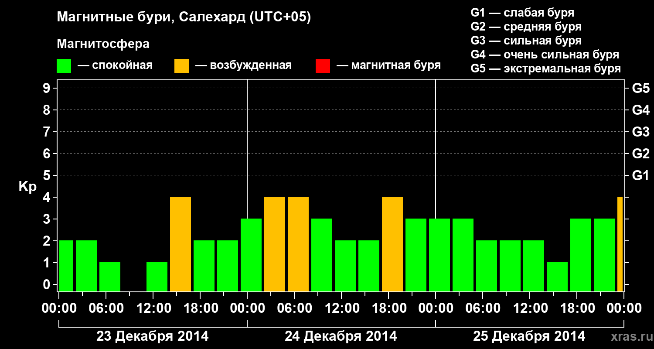The image size is (654, 349).
Task: Click the 'Kp' axis title
Action: click(x=27, y=187)
